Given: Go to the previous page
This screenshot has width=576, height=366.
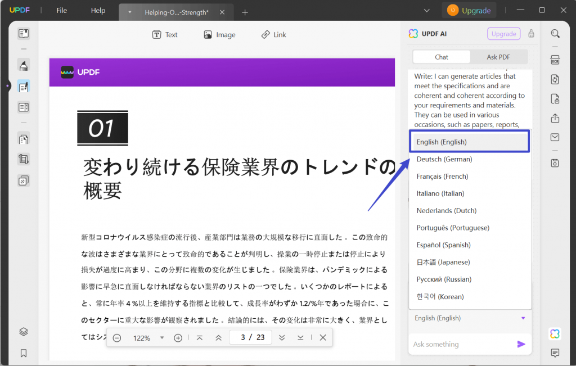Looking at the screenshot, I should tap(219, 338).
